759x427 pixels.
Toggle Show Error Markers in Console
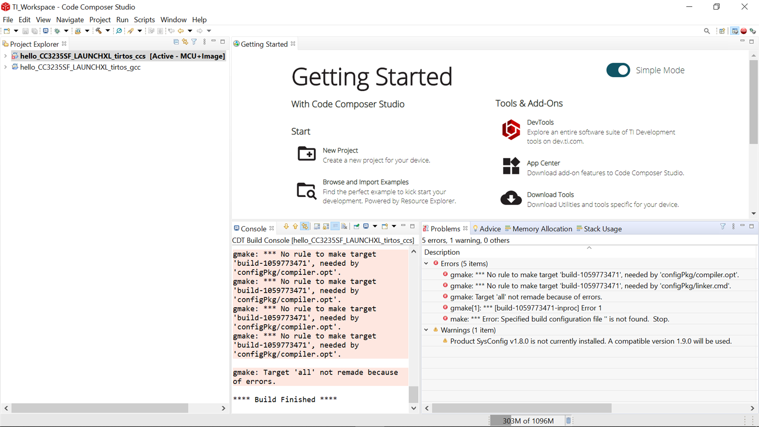pos(305,227)
